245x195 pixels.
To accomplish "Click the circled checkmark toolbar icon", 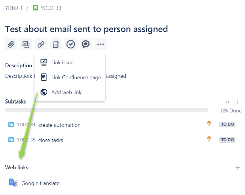I will click(x=71, y=44).
